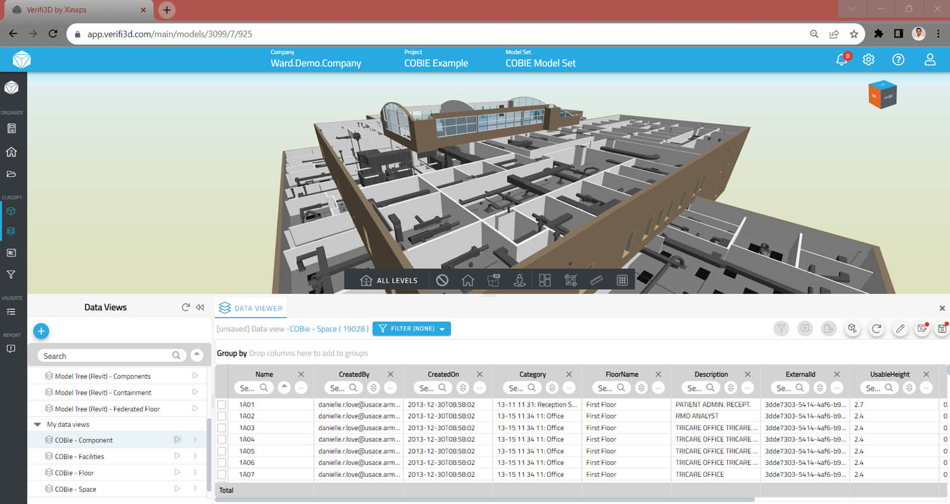Refresh the data viewer results

coord(877,329)
